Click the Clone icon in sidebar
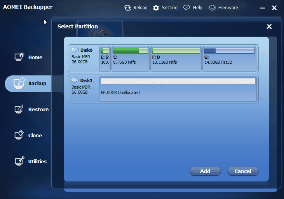The height and width of the screenshot is (199, 284). [19, 135]
